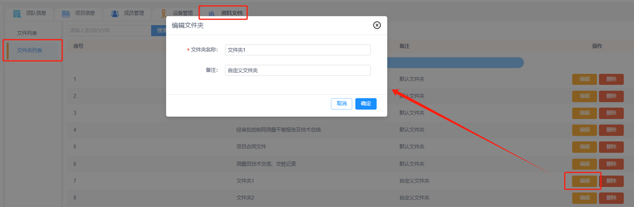Delete the 文件夹1 row
Screen dimensions: 634x207
click(611, 181)
